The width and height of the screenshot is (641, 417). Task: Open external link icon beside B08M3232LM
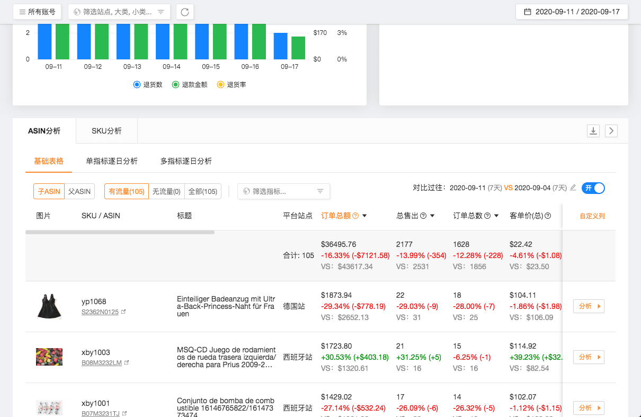(x=126, y=363)
